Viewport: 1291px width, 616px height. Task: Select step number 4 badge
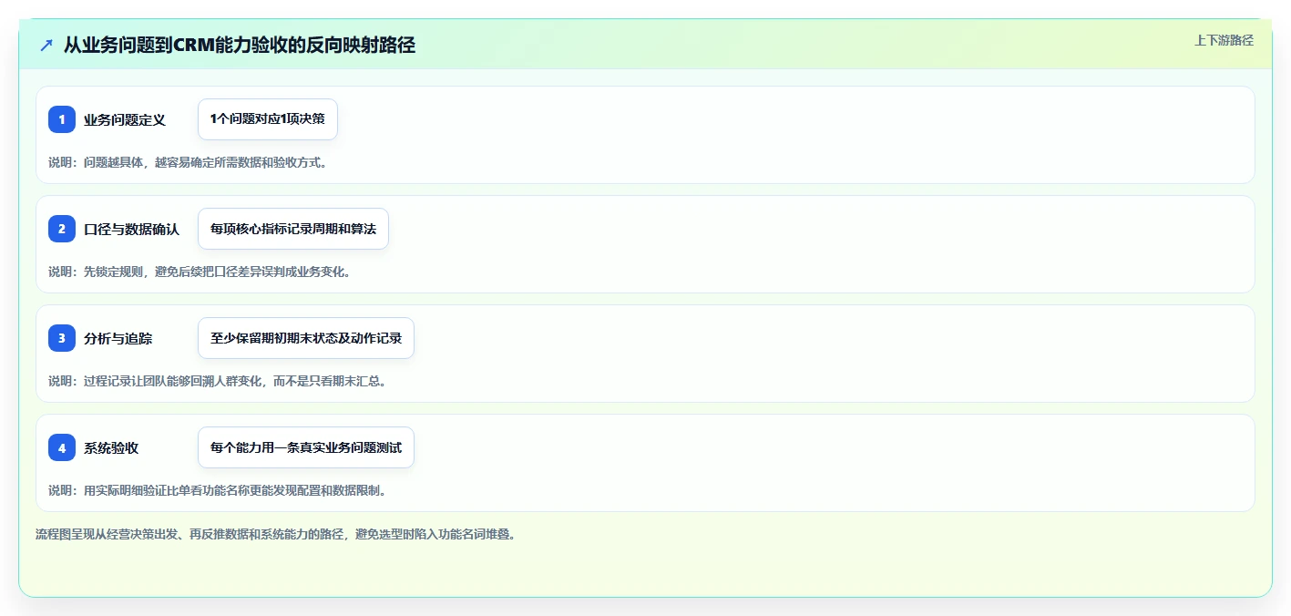pyautogui.click(x=62, y=447)
